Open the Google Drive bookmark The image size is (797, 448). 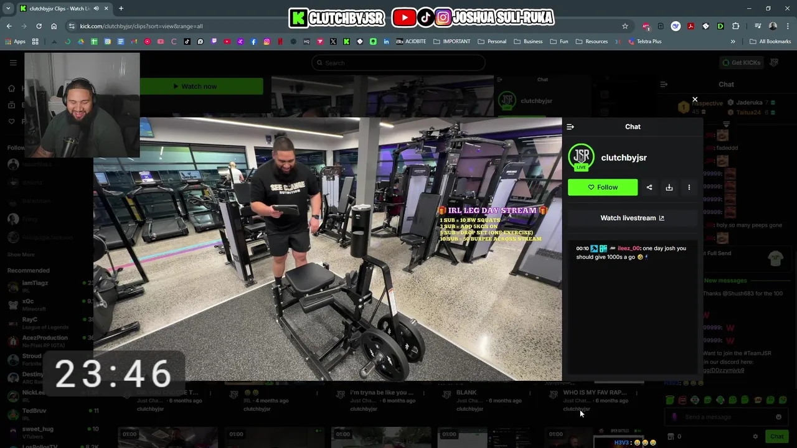(81, 42)
